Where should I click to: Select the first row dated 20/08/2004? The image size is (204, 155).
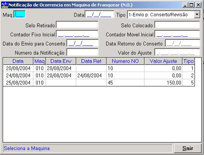tap(99, 68)
